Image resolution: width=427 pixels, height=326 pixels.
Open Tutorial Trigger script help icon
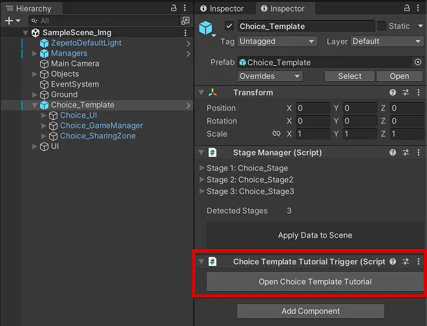(392, 261)
